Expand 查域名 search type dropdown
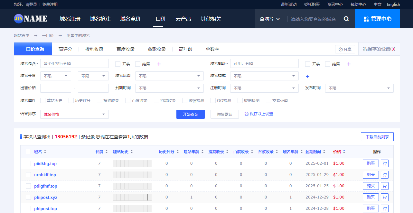This screenshot has width=413, height=213. (x=270, y=19)
